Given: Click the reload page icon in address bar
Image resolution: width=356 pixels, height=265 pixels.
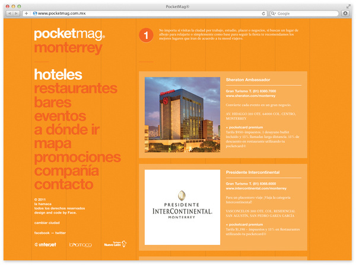Looking at the screenshot, I should point(263,14).
